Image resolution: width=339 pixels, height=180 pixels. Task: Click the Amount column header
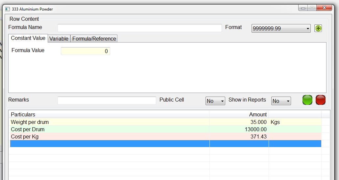[239, 114]
